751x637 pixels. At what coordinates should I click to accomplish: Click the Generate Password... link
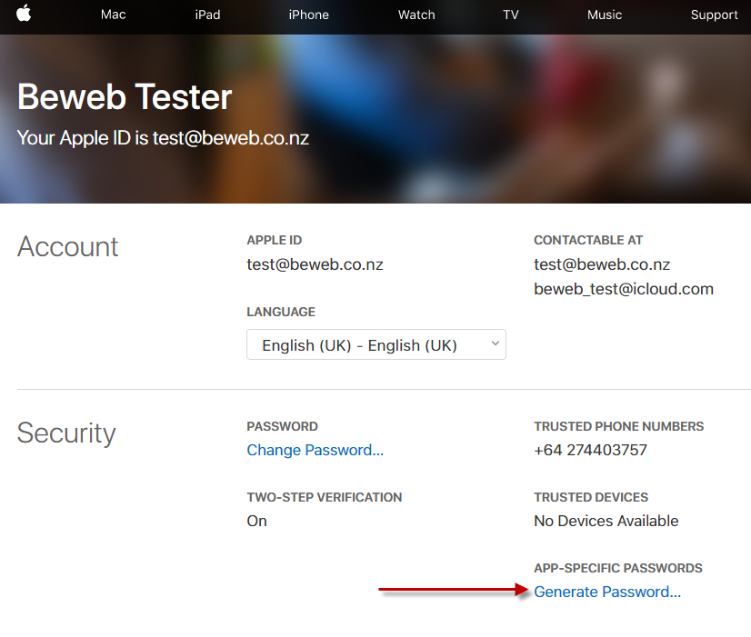607,592
